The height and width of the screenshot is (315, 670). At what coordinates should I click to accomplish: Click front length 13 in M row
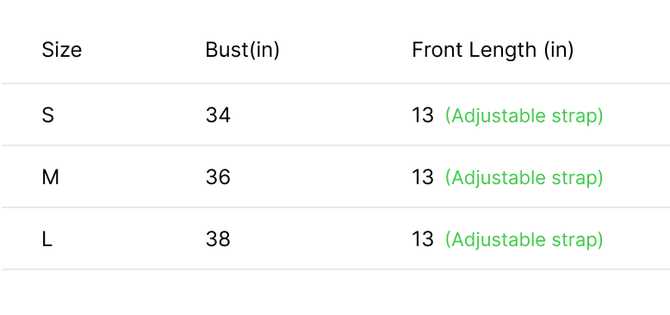pyautogui.click(x=423, y=177)
